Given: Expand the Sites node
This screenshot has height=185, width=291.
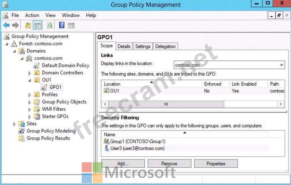Looking at the screenshot, I should [15, 124].
